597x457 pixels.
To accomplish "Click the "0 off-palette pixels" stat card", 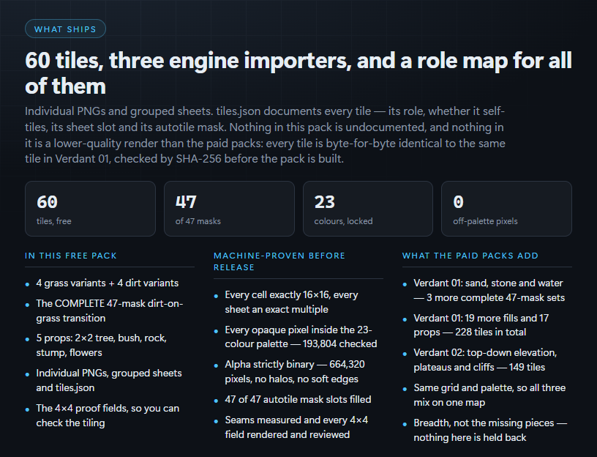I will click(506, 209).
